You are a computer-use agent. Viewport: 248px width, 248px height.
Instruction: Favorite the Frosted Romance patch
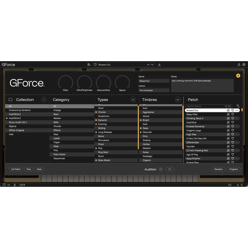[x=232, y=126]
